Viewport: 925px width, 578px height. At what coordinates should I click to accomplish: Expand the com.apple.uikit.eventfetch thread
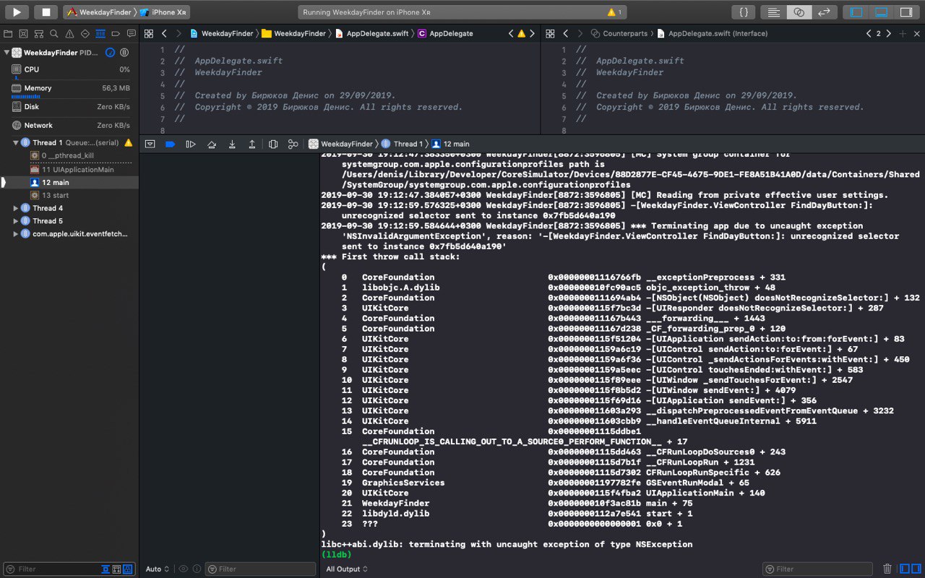[16, 234]
